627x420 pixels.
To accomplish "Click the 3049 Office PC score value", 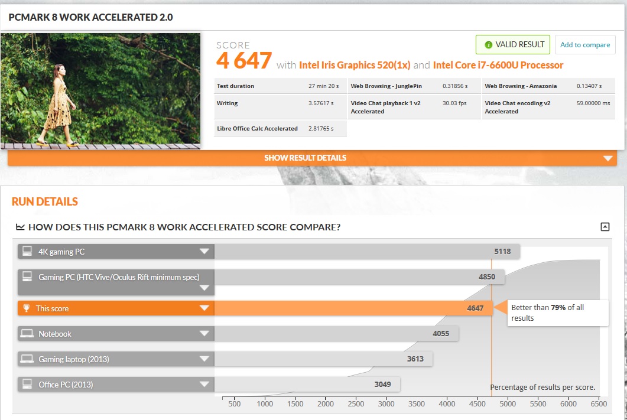I will click(x=382, y=384).
